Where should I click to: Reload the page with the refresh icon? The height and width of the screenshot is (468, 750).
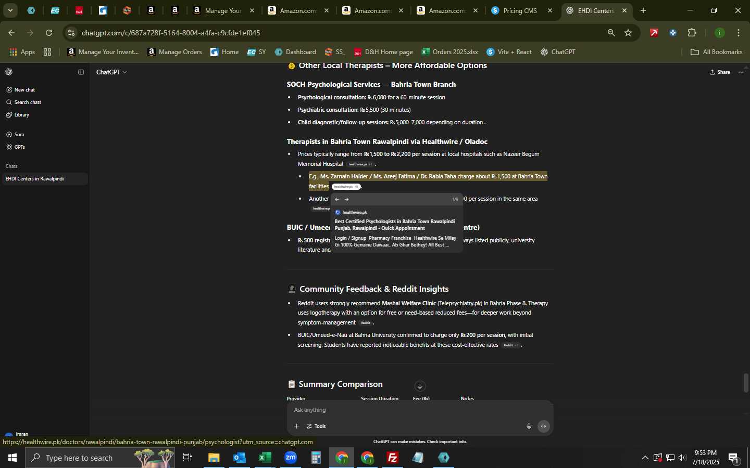point(49,33)
